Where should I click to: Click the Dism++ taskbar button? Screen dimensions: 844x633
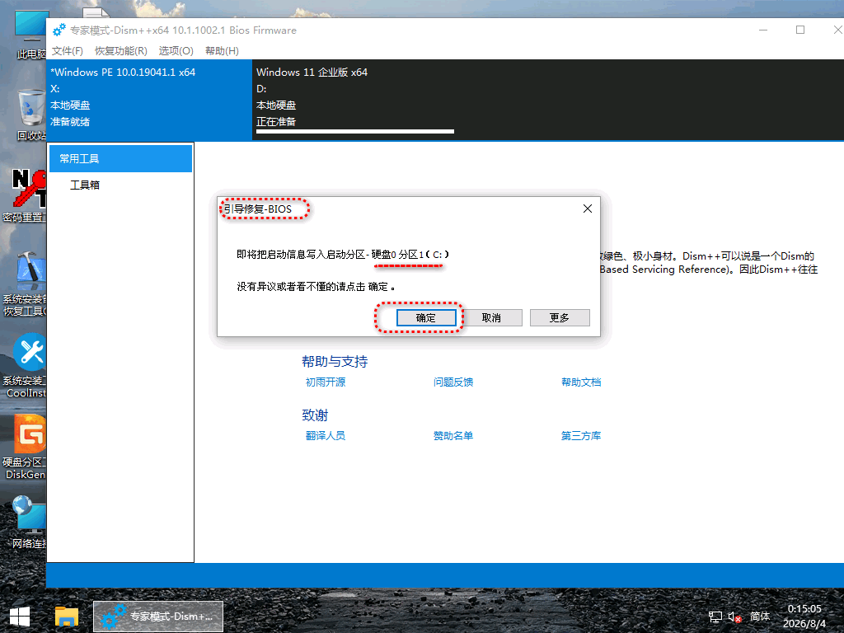(158, 617)
